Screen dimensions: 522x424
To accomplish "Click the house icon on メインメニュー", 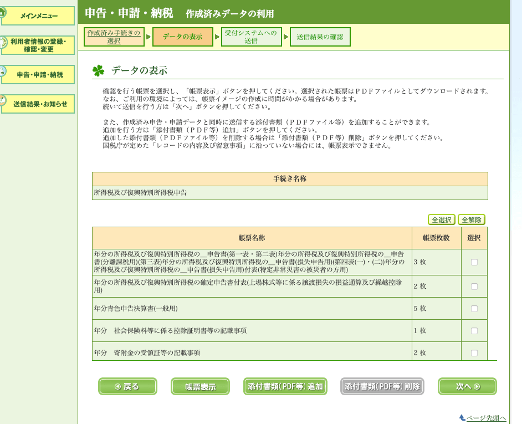I will [3, 13].
